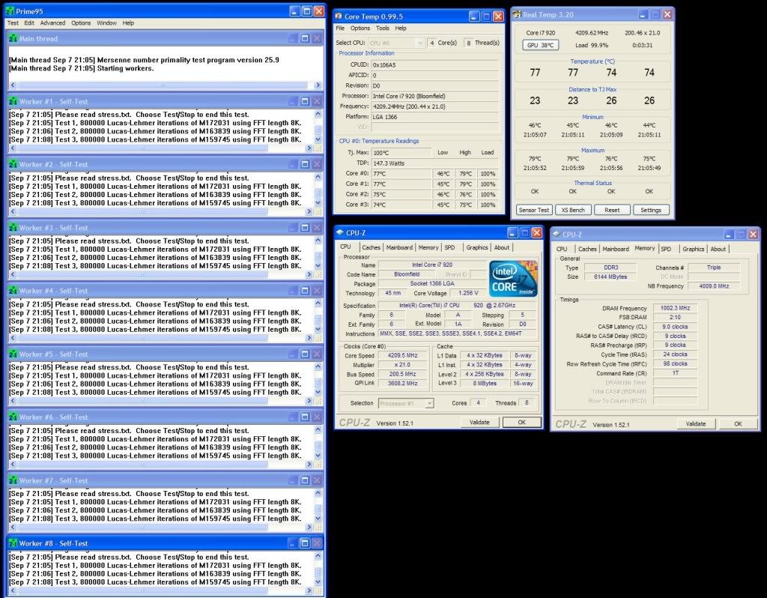Click the Real Temp title bar icon

[517, 15]
